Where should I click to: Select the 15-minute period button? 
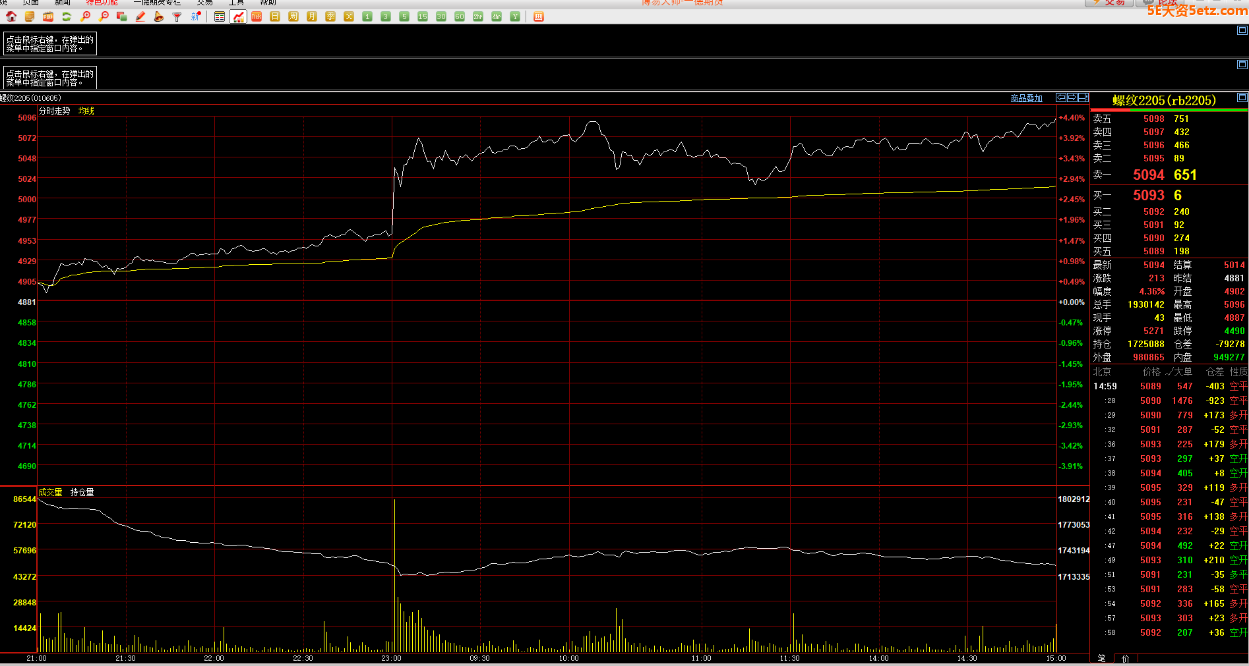click(423, 16)
